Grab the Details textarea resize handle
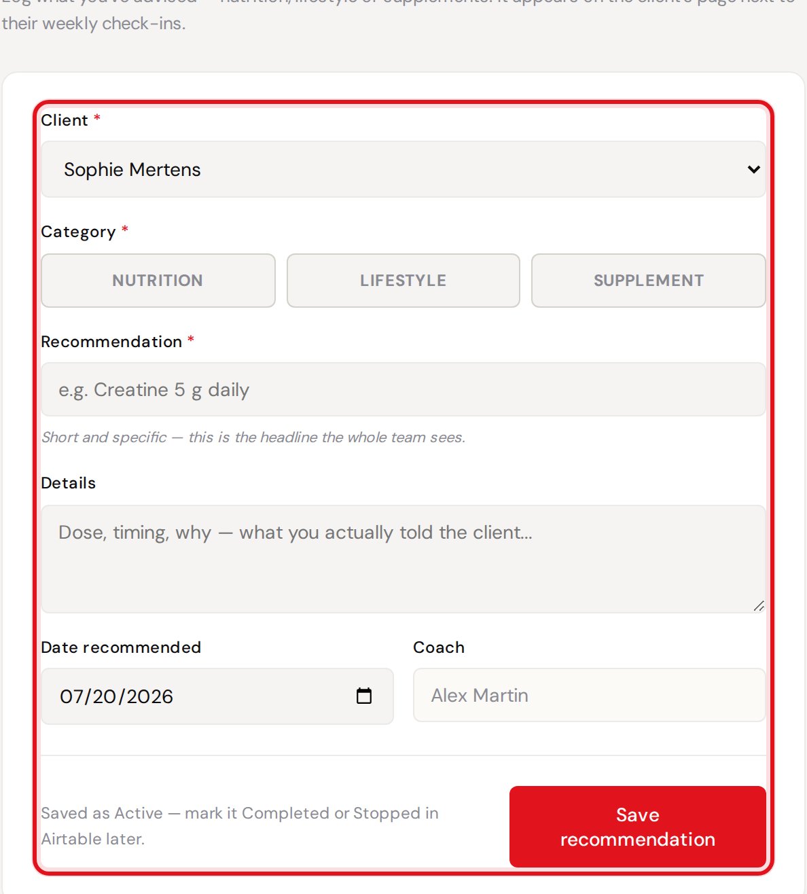 (x=759, y=606)
